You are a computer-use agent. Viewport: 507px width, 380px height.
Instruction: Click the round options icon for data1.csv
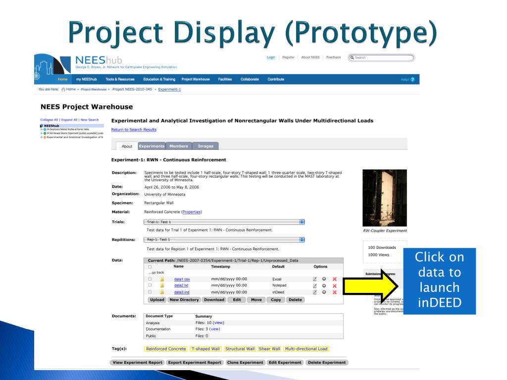pos(324,279)
